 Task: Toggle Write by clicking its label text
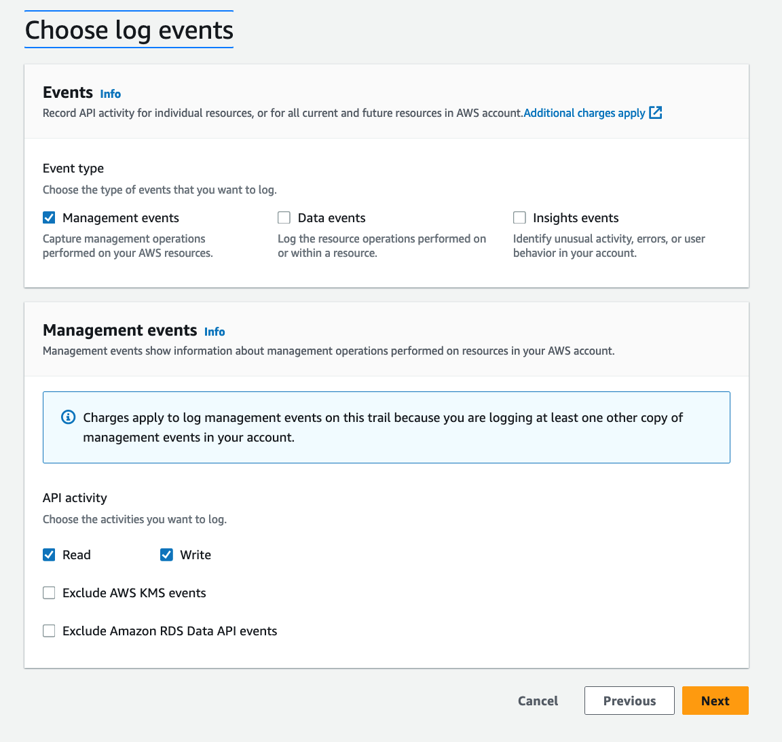196,554
